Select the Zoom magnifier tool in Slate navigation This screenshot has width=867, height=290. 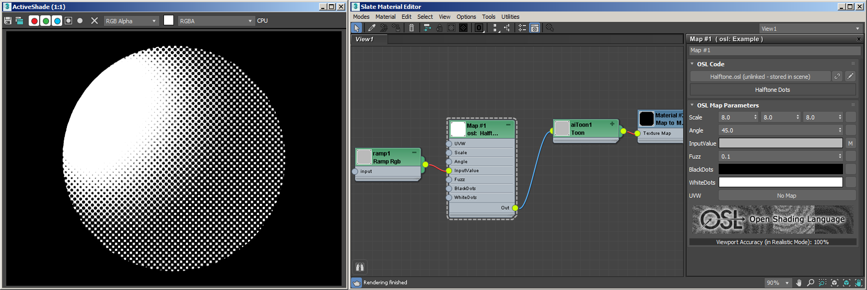[811, 283]
